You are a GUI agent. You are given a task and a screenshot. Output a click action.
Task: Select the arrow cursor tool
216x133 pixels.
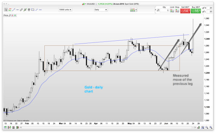point(6,10)
